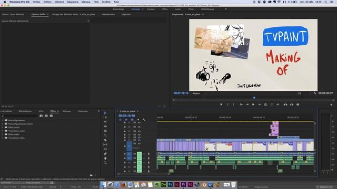This screenshot has height=189, width=337.
Task: Open program monitor settings wrench
Action: [x=315, y=93]
